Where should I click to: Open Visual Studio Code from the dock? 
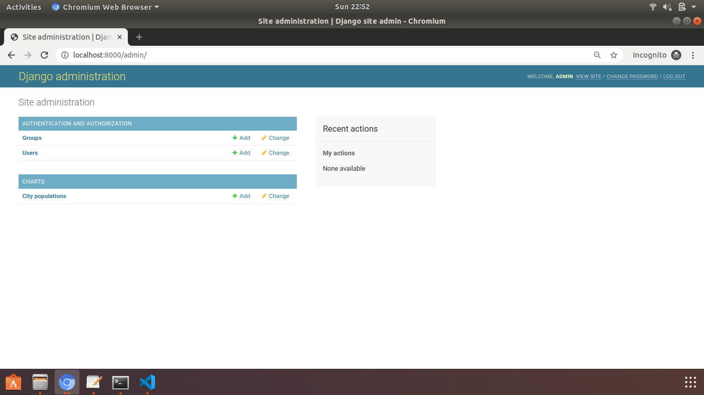[x=147, y=382]
